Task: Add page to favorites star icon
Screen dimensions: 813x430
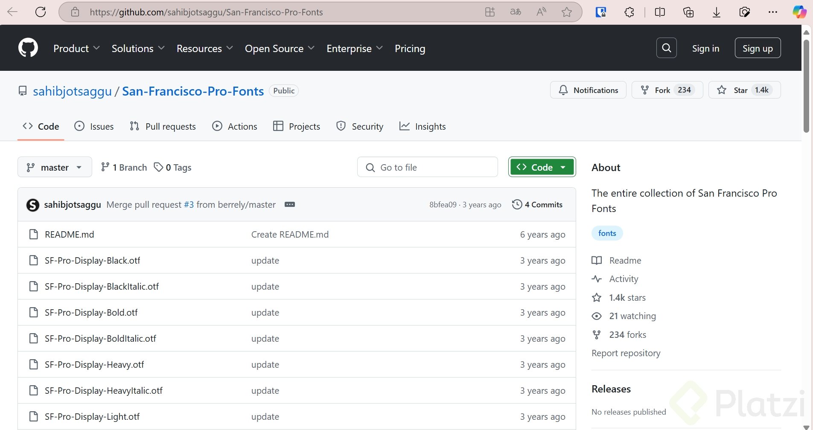Action: (567, 12)
